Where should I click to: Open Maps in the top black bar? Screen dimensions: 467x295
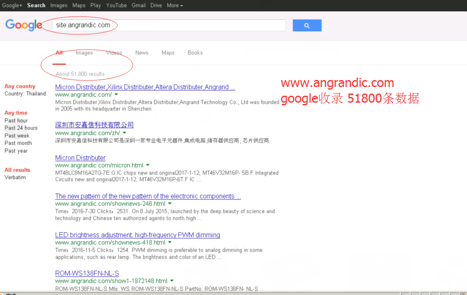tap(79, 5)
